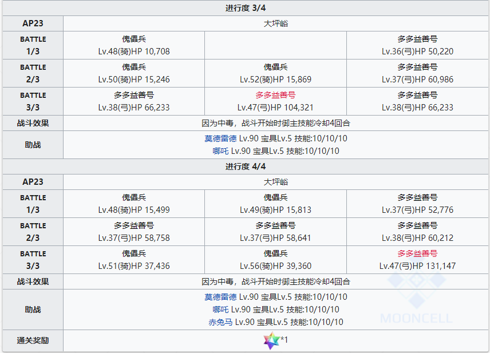Open 莫德雷德 link in 进行度 4/4 support row
490x353 pixels.
[220, 297]
